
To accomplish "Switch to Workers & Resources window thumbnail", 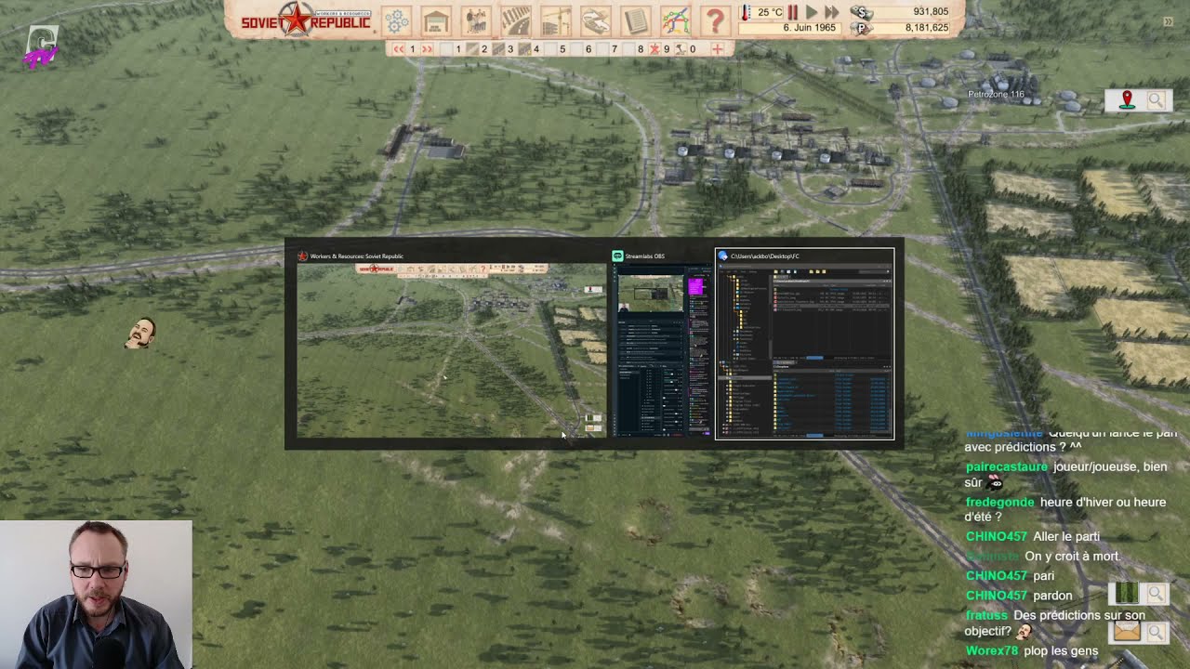I will tap(451, 343).
